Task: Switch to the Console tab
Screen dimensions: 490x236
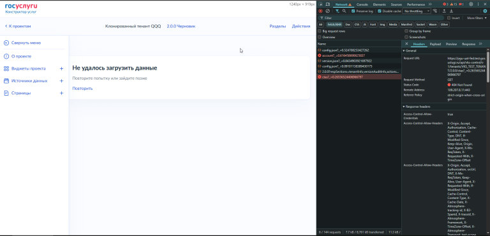Action: [362, 4]
